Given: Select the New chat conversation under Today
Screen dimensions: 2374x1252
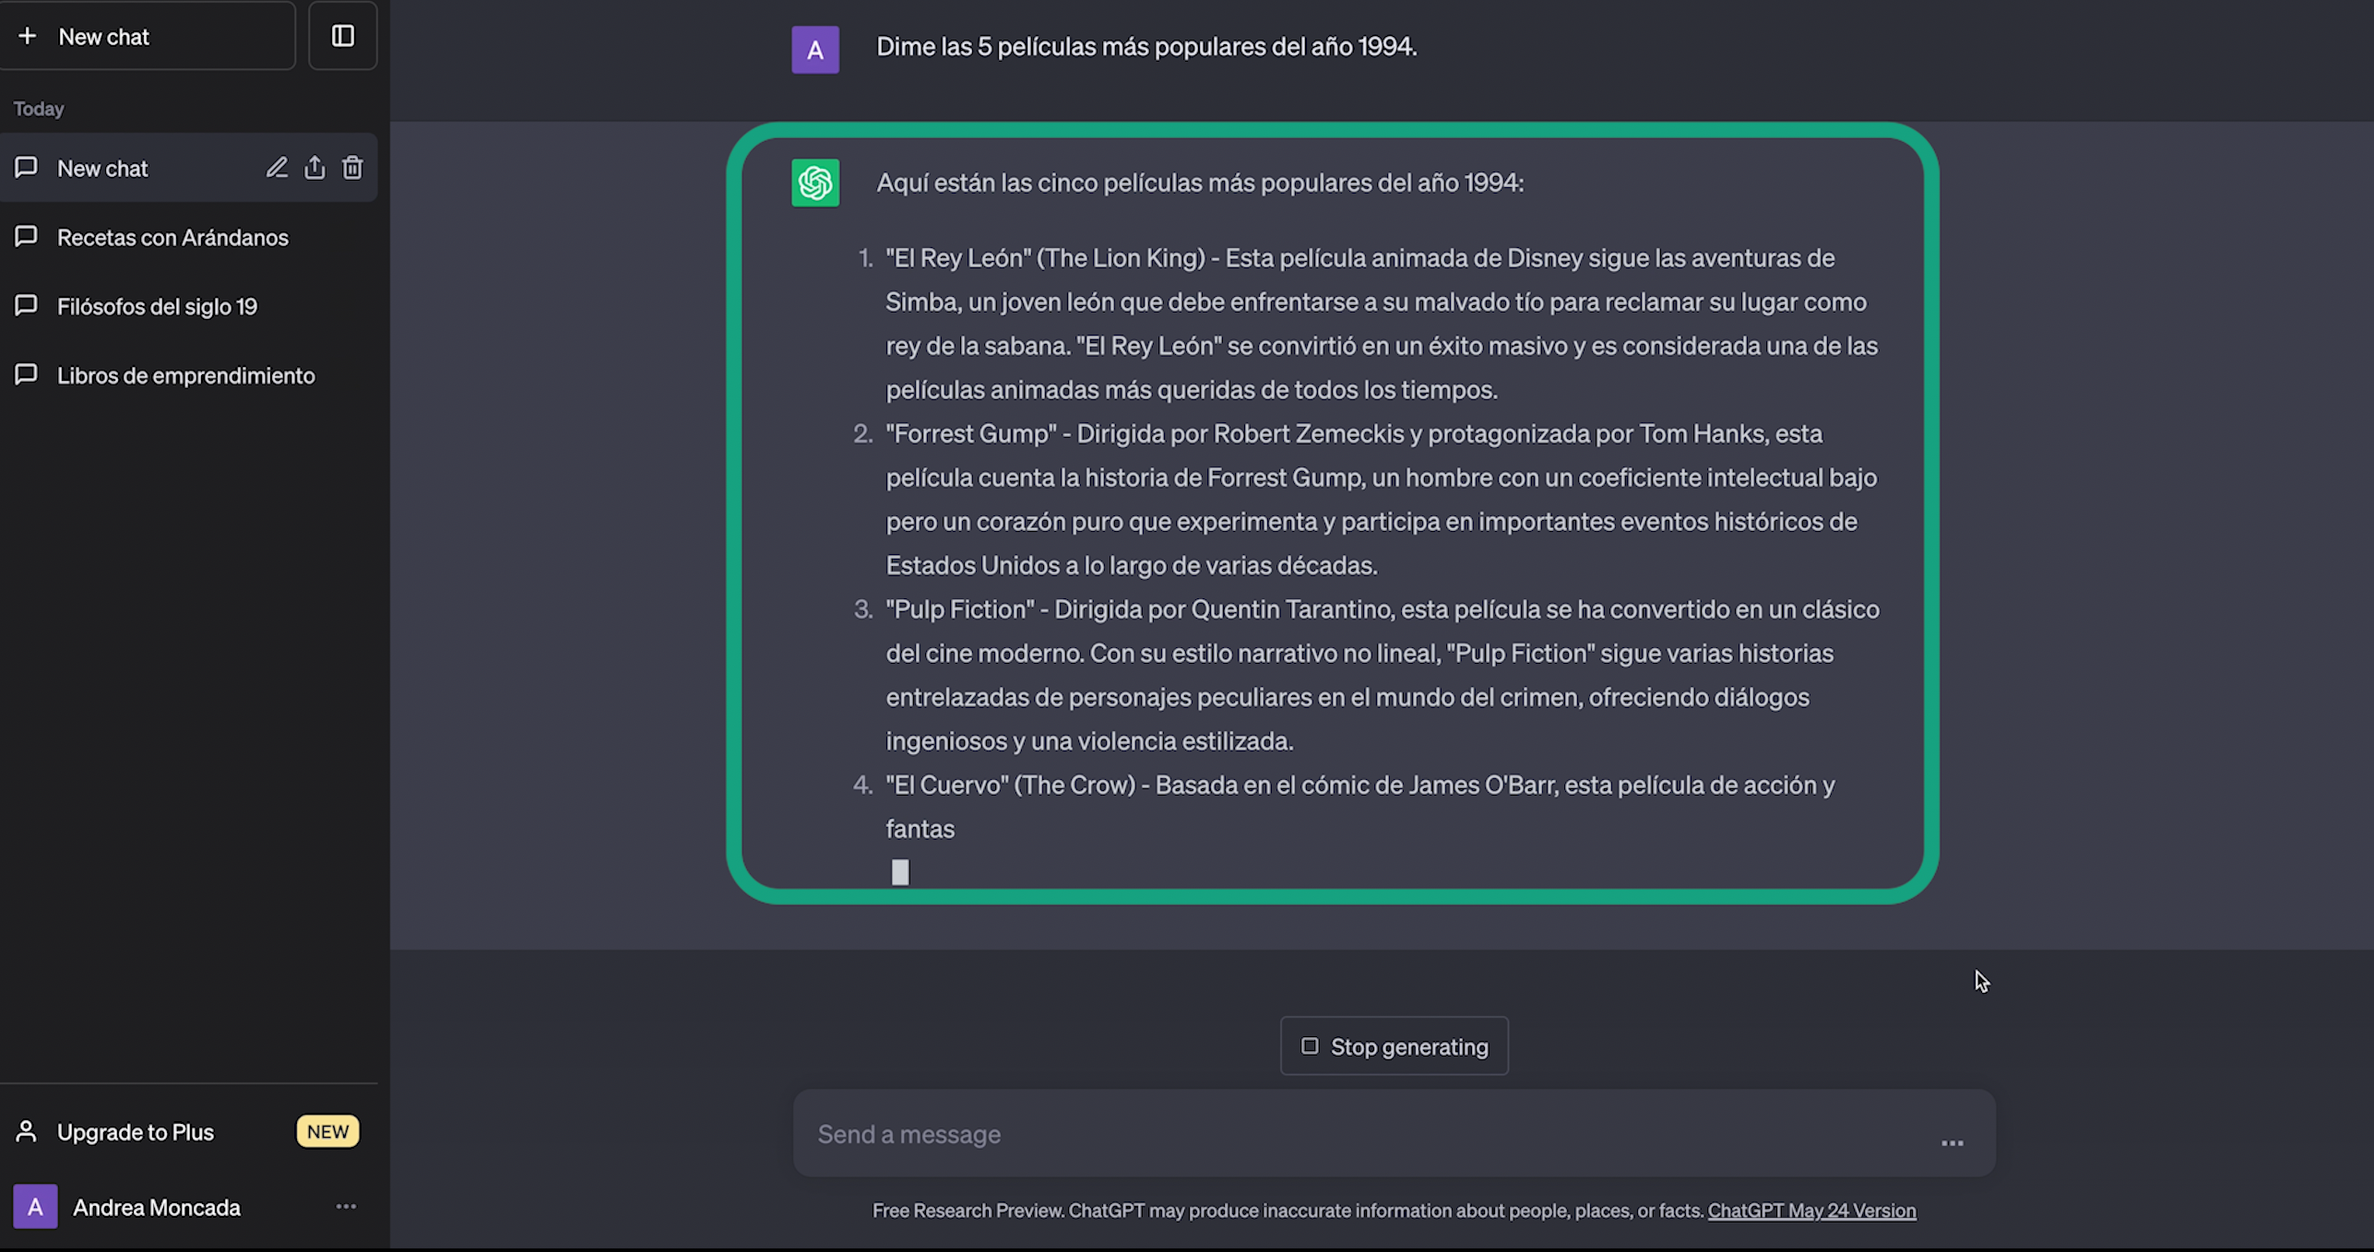Looking at the screenshot, I should (x=102, y=168).
